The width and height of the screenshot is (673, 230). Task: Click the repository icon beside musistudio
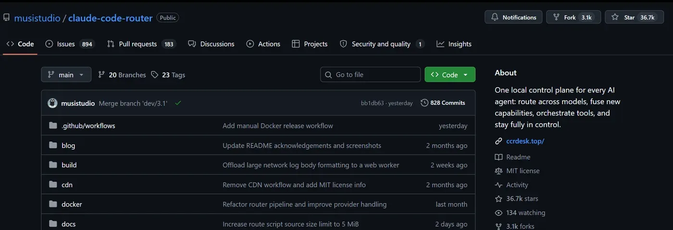coord(6,17)
